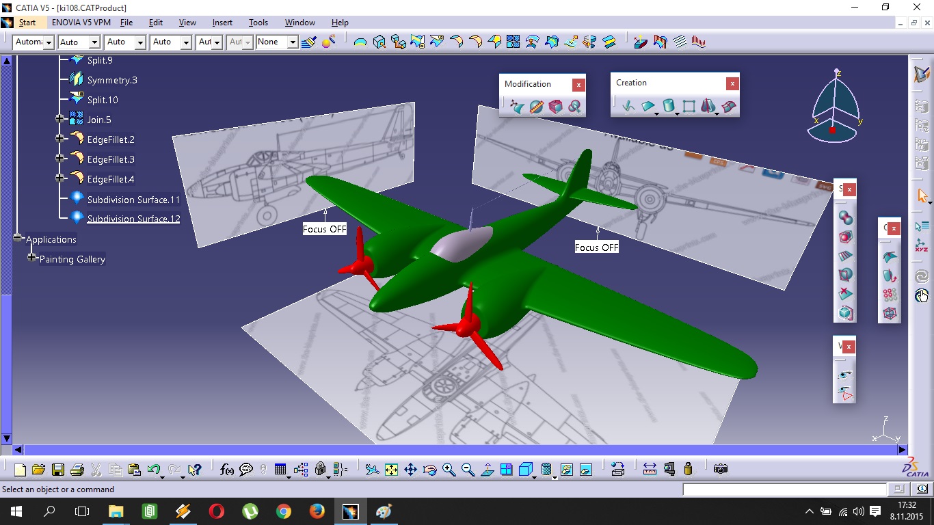Click the Measure Between icon
The height and width of the screenshot is (525, 934).
pos(650,469)
